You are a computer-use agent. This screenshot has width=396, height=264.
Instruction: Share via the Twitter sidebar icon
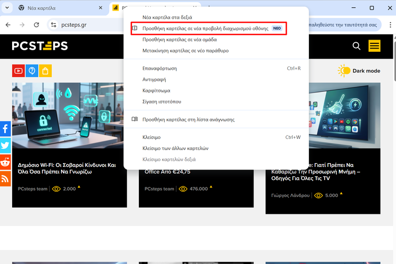pyautogui.click(x=5, y=145)
